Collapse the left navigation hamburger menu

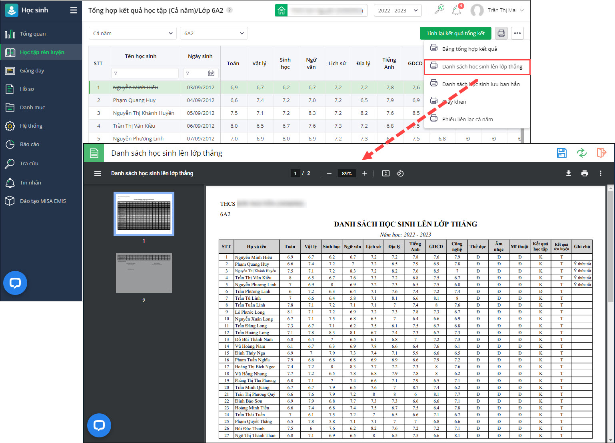coord(74,10)
